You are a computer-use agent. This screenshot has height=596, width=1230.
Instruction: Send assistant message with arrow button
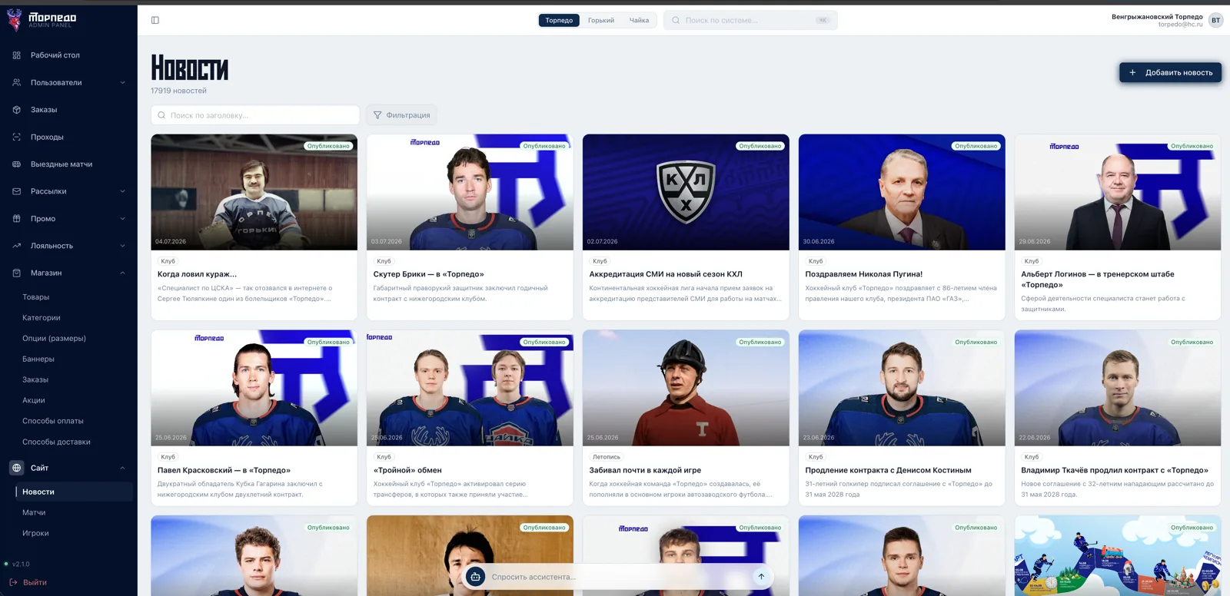pyautogui.click(x=761, y=577)
